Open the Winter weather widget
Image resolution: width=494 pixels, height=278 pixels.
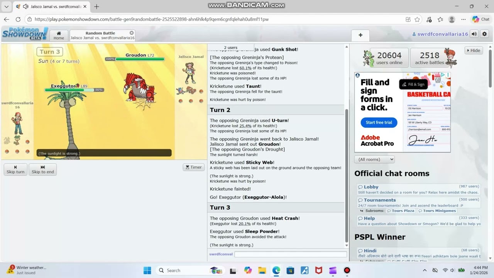(27, 270)
